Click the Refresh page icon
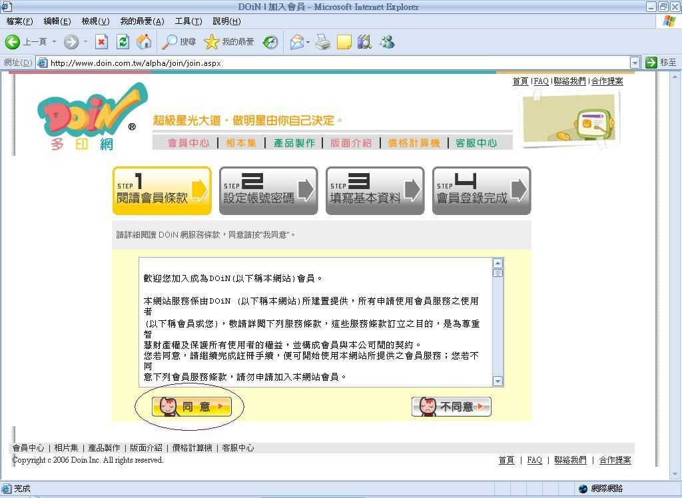This screenshot has width=682, height=498. click(123, 42)
